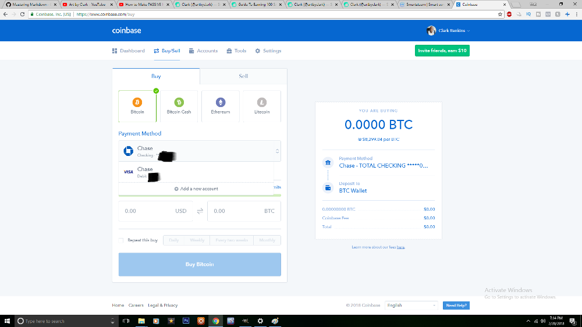Image resolution: width=582 pixels, height=327 pixels.
Task: Select the Bitcoin Cash currency card
Action: [x=179, y=106]
